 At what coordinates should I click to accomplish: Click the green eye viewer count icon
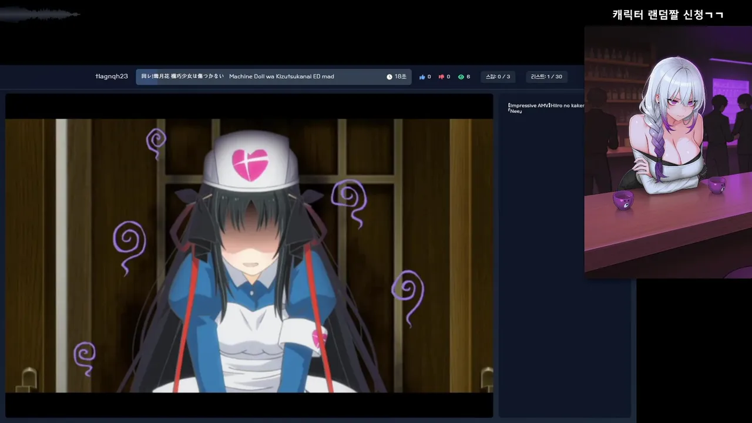[x=461, y=77]
